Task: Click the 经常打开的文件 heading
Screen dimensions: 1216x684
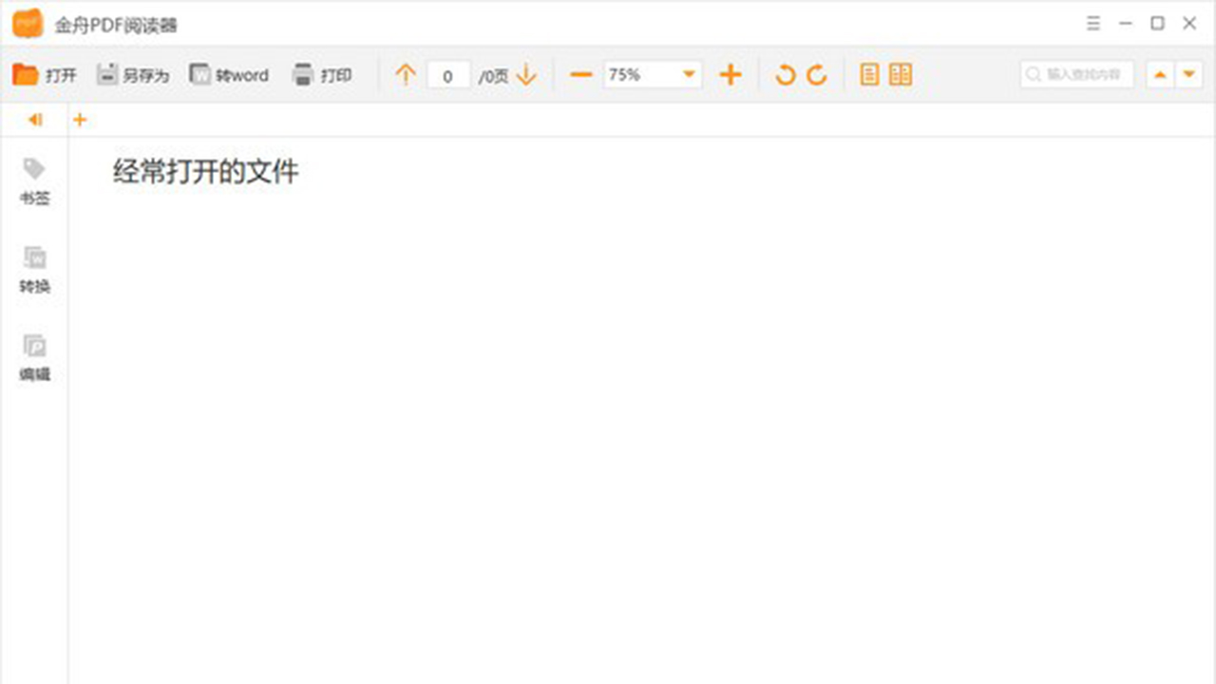Action: click(x=206, y=172)
